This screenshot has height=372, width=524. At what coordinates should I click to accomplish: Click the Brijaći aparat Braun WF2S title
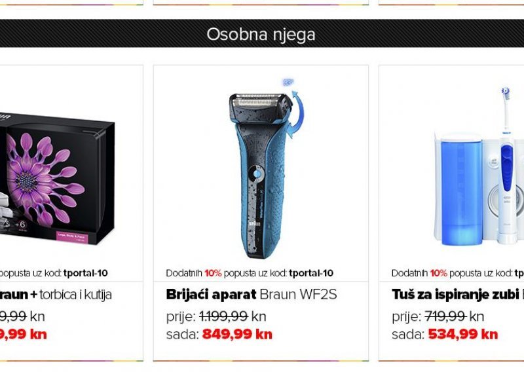click(252, 295)
